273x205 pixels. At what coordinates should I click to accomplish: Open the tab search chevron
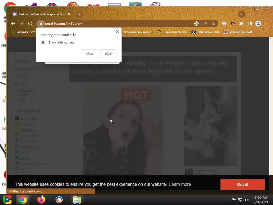(x=242, y=14)
